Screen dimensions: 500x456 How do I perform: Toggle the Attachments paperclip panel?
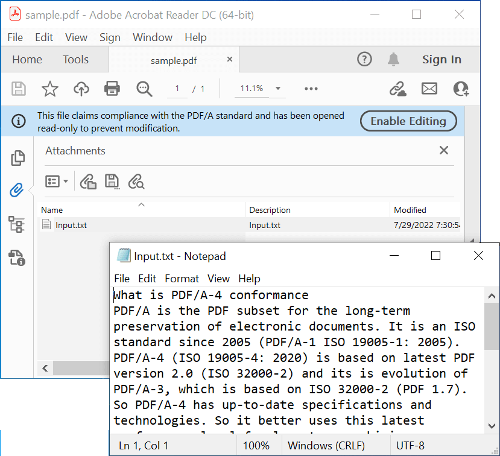[x=17, y=191]
